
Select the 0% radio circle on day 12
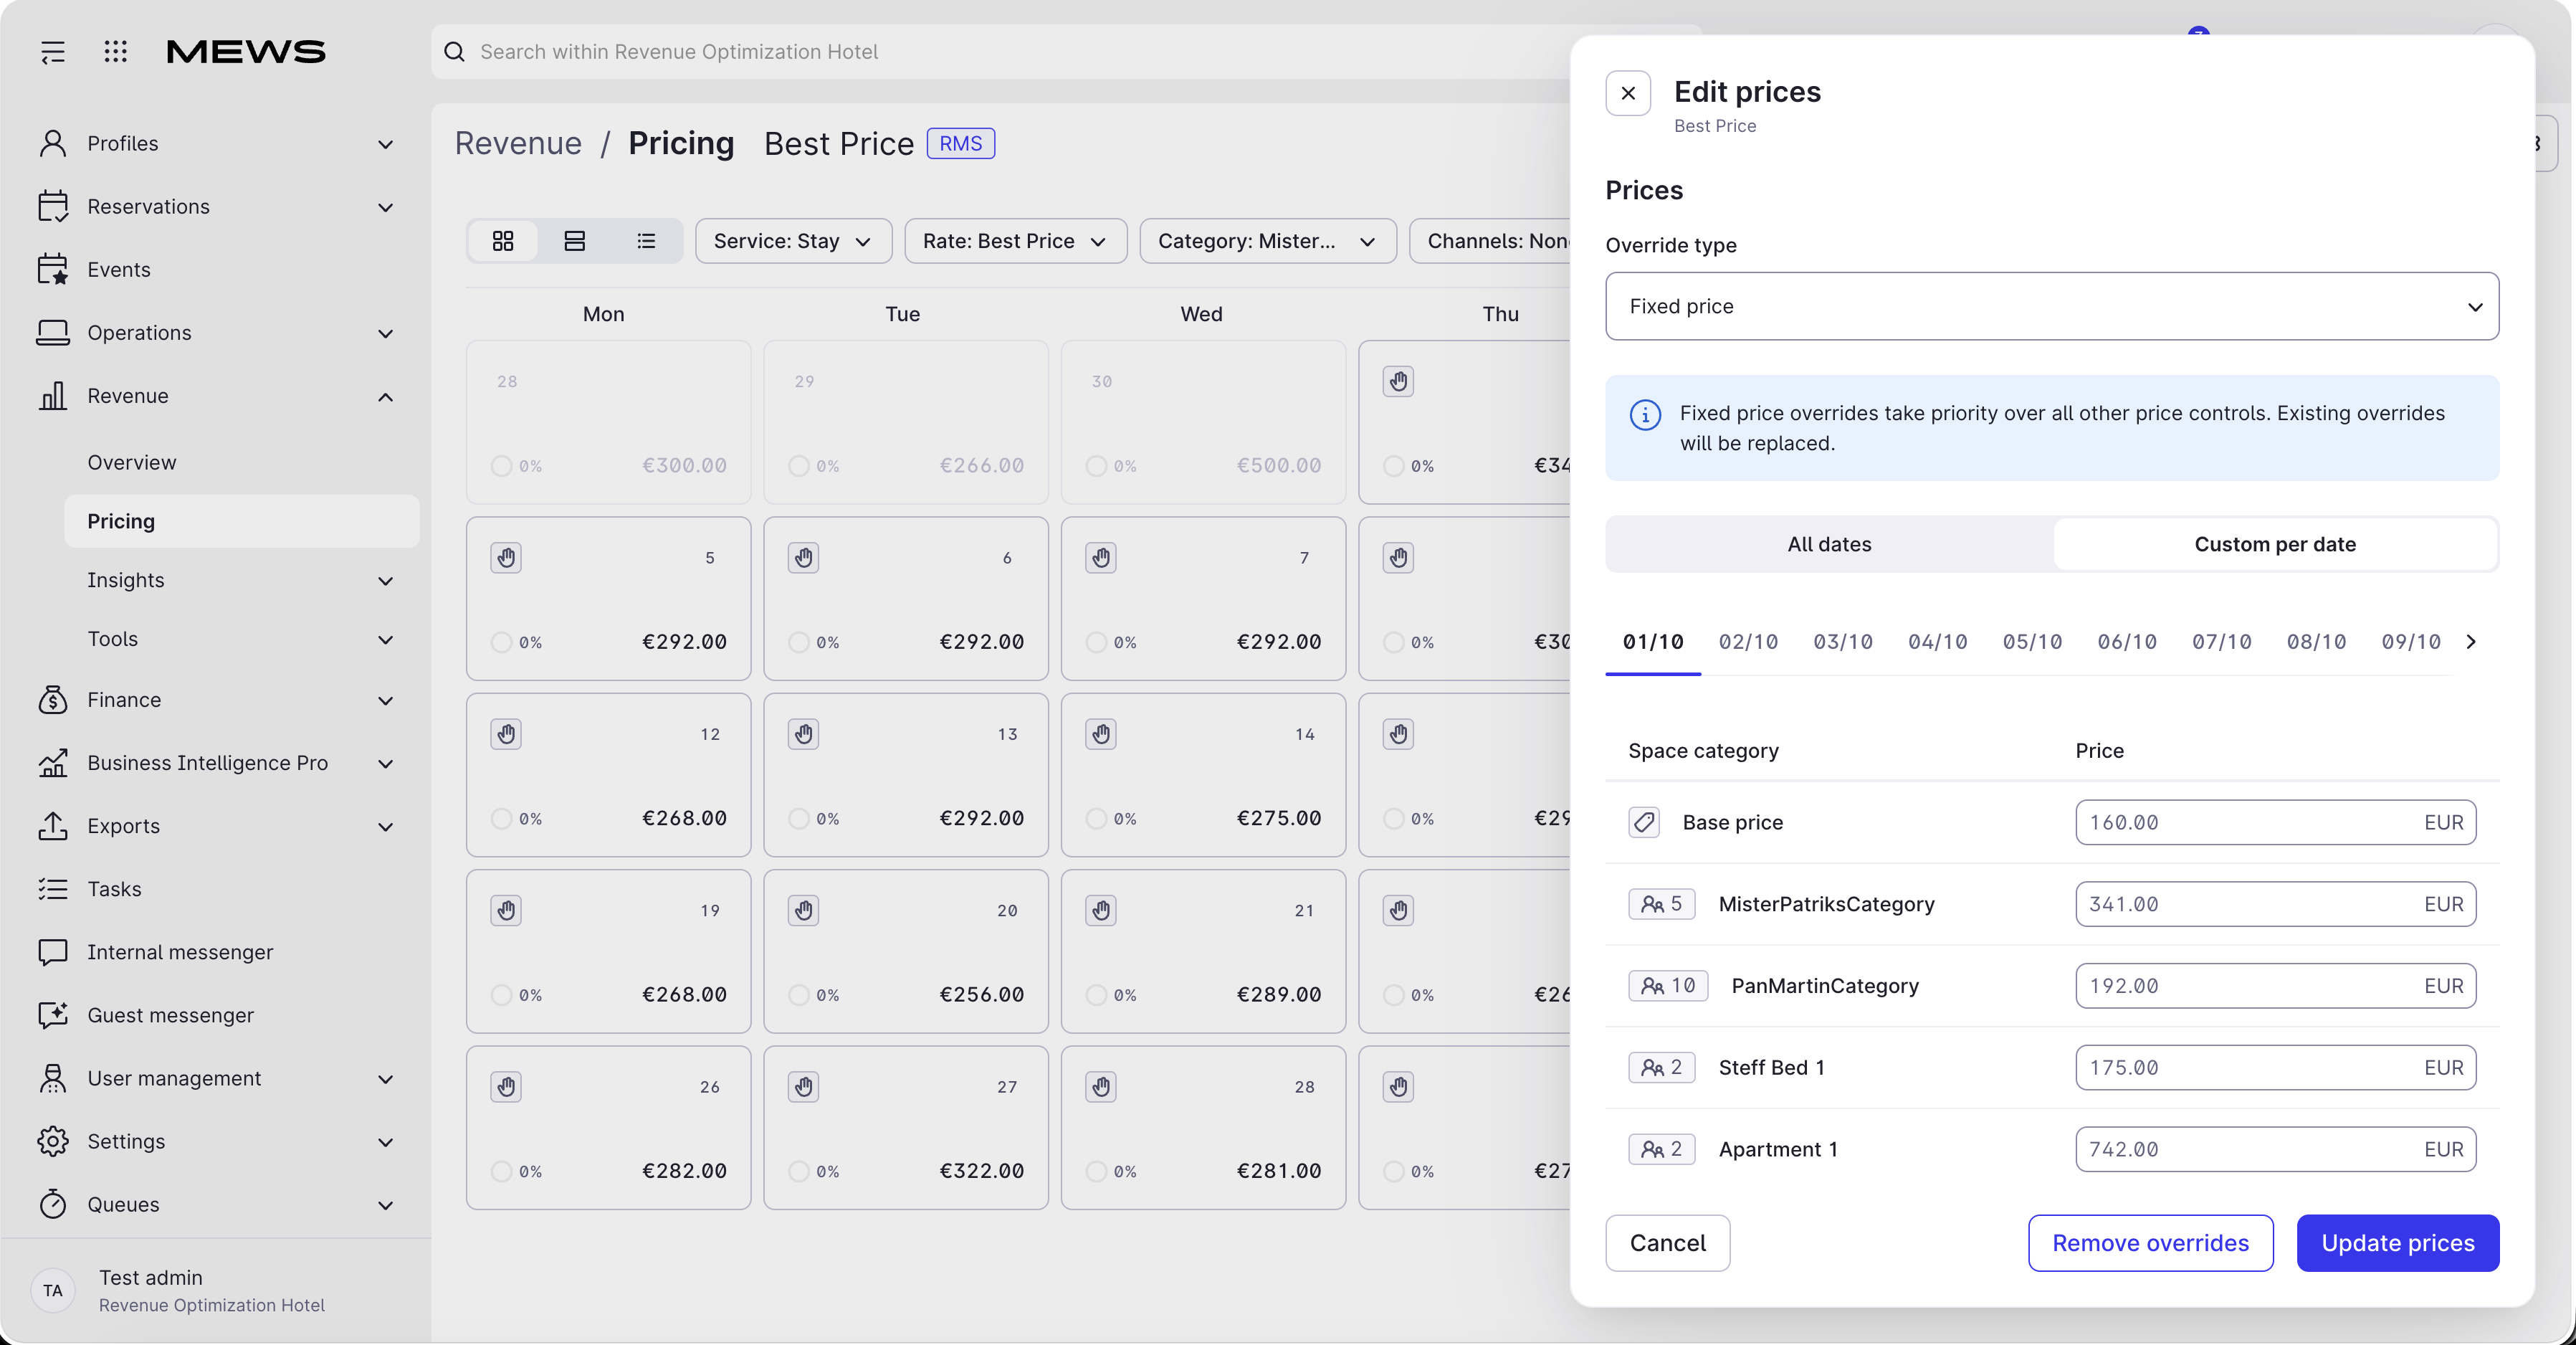[x=501, y=819]
